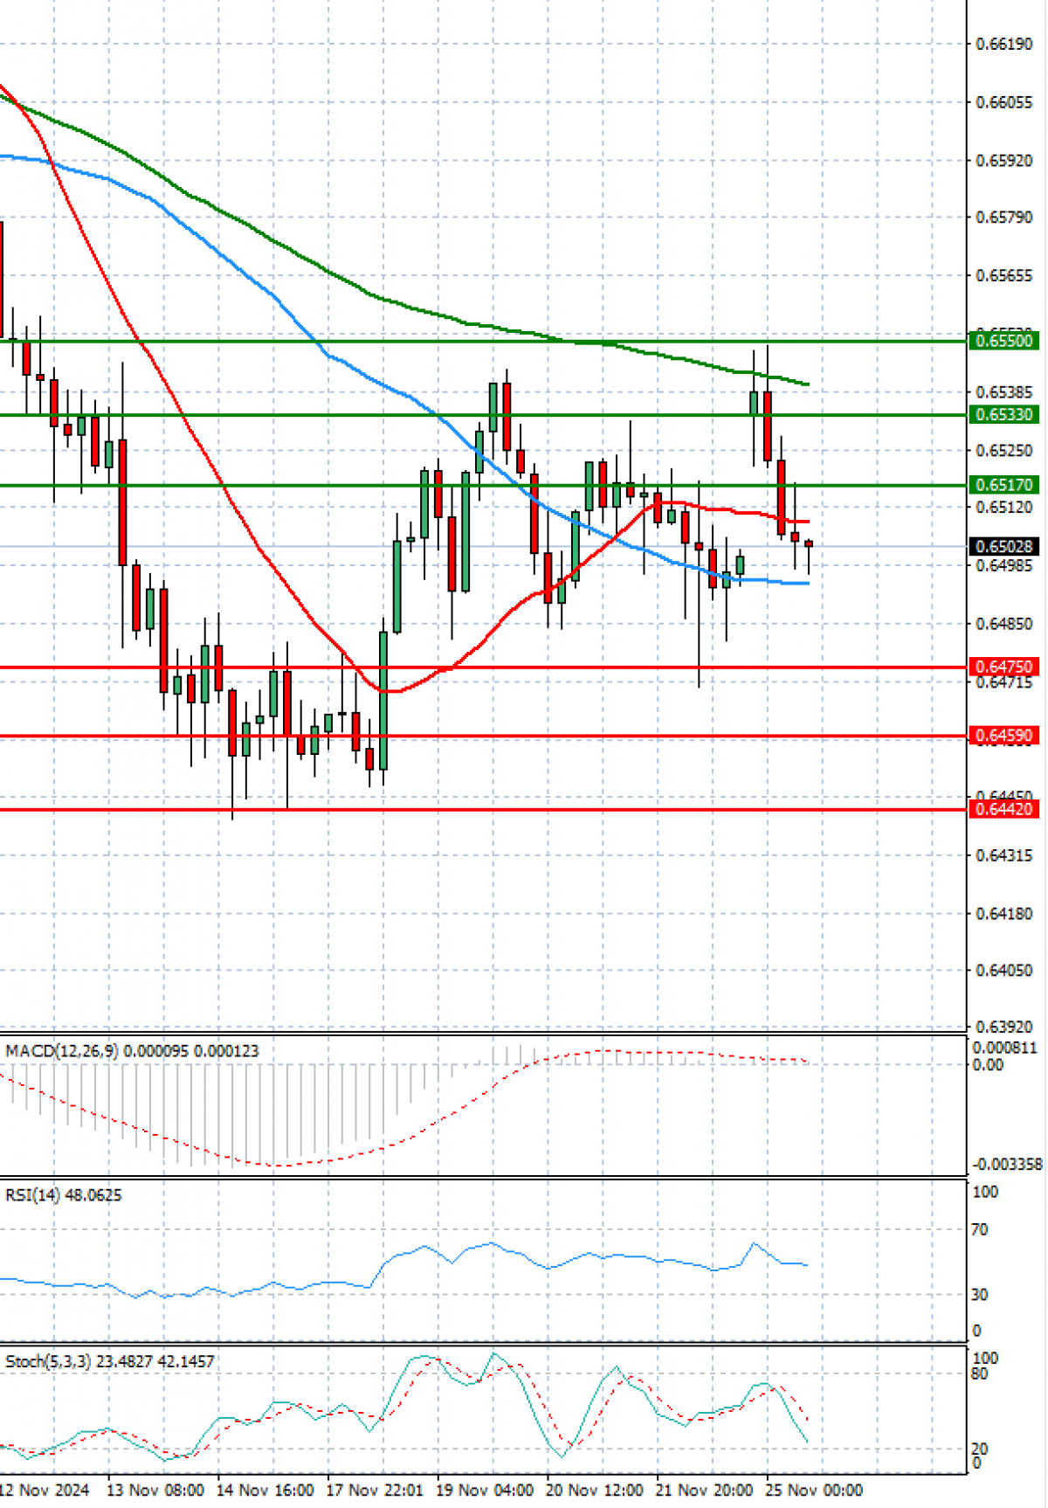Click the 0.65920 price scale value

click(1003, 161)
